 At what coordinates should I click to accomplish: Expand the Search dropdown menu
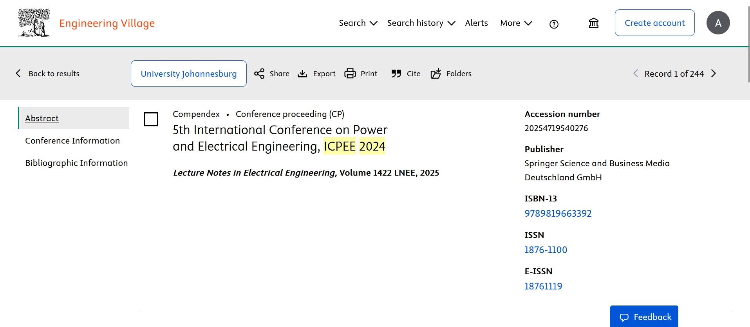click(x=358, y=23)
